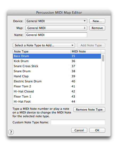Screen dimensions: 118x146
Task: Select the Hand Clap entry
Action: click(57, 76)
